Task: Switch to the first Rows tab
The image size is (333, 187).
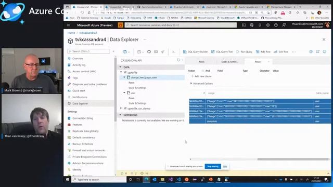Action: pos(201,62)
